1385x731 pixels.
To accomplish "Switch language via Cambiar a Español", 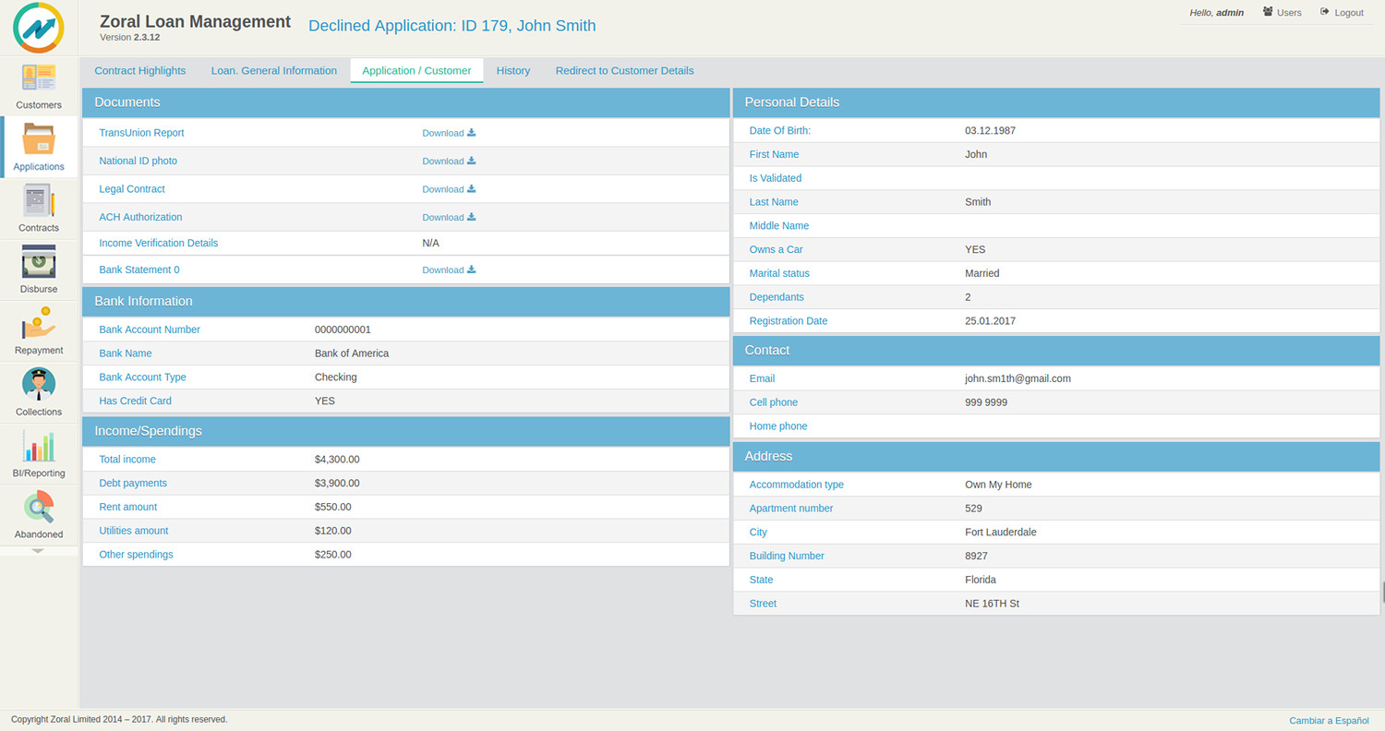I will (1329, 720).
